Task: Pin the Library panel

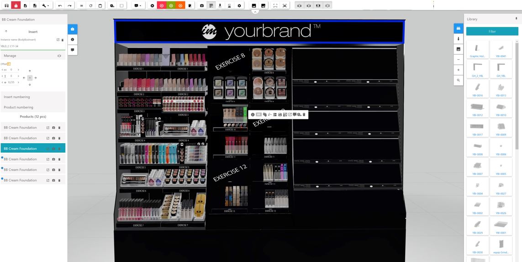Action: click(x=517, y=19)
